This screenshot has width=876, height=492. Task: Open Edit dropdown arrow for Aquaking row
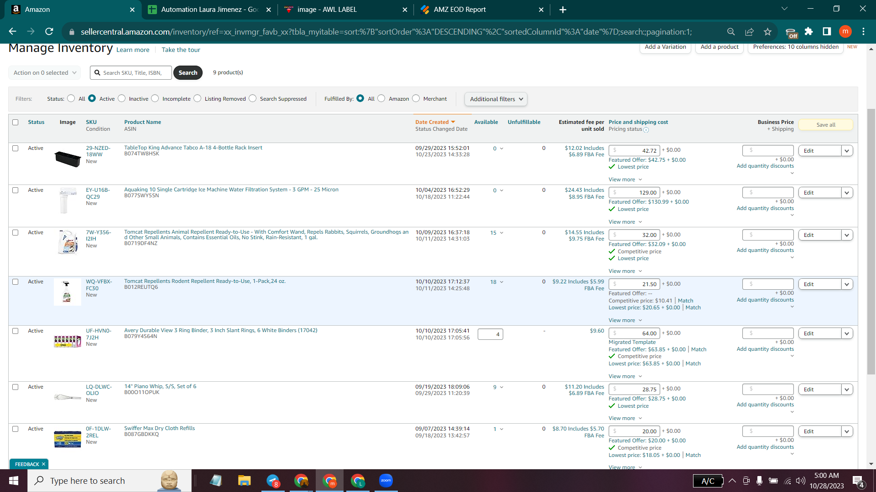(847, 193)
